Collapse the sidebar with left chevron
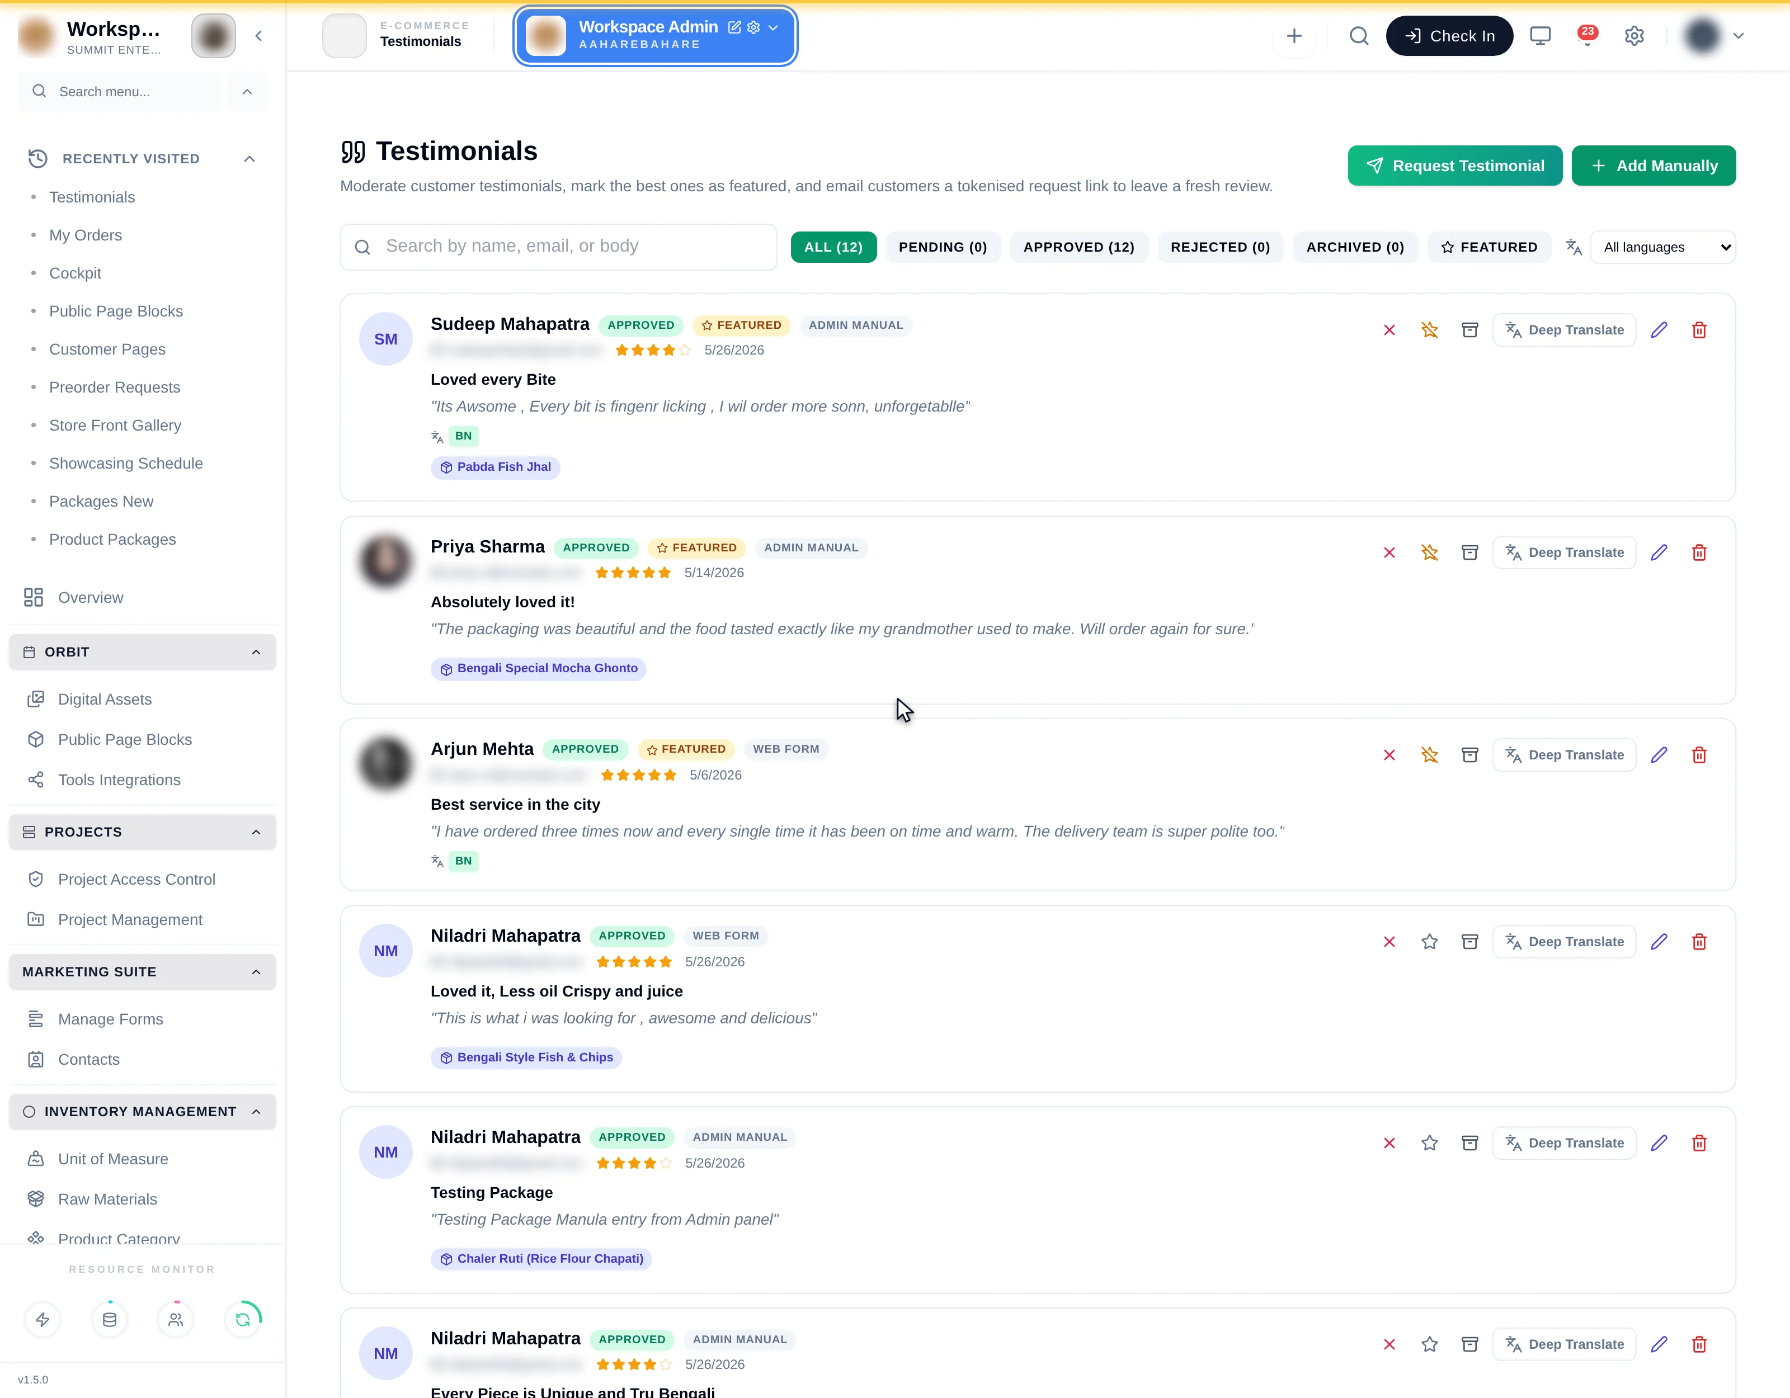 click(x=258, y=35)
